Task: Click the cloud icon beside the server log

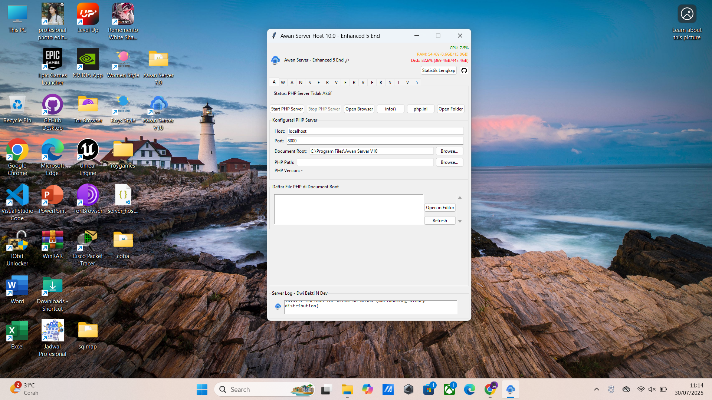Action: point(278,306)
